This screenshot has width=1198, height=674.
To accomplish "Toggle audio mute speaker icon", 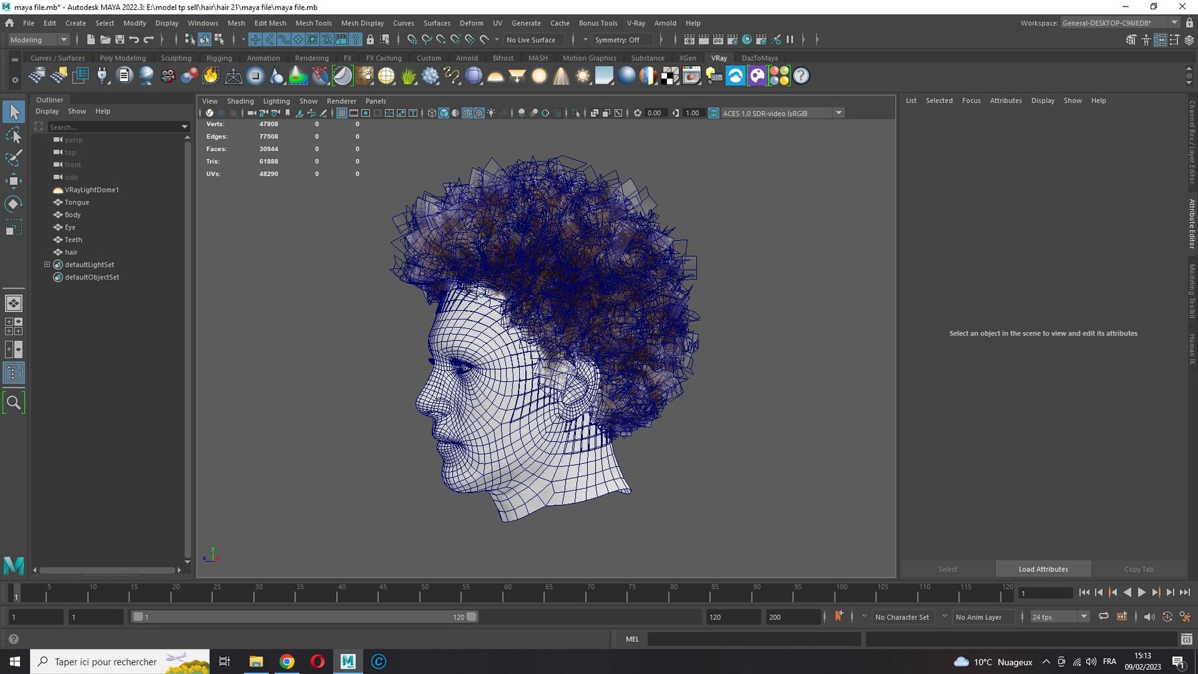I will (1149, 617).
